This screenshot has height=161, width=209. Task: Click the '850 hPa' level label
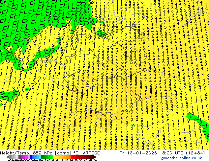[43, 153]
